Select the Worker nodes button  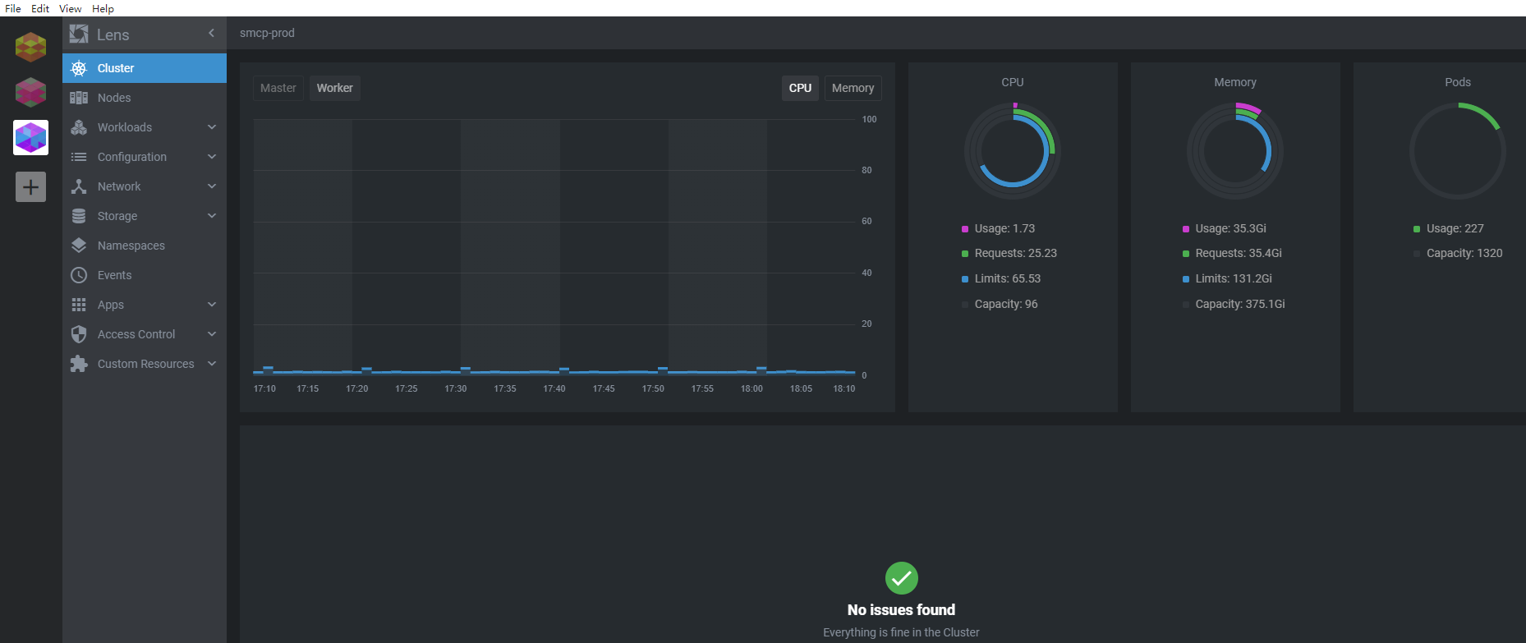334,88
